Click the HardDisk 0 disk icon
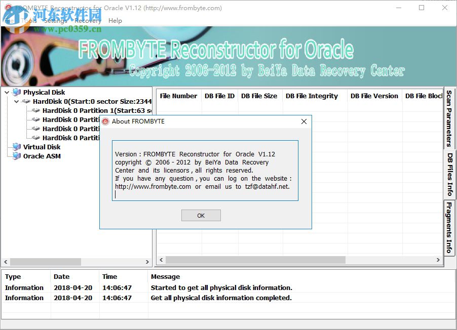Viewport: 457px width, 330px height. click(x=26, y=101)
